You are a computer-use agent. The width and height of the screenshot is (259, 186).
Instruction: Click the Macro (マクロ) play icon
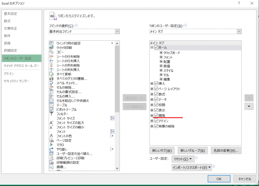(52, 144)
